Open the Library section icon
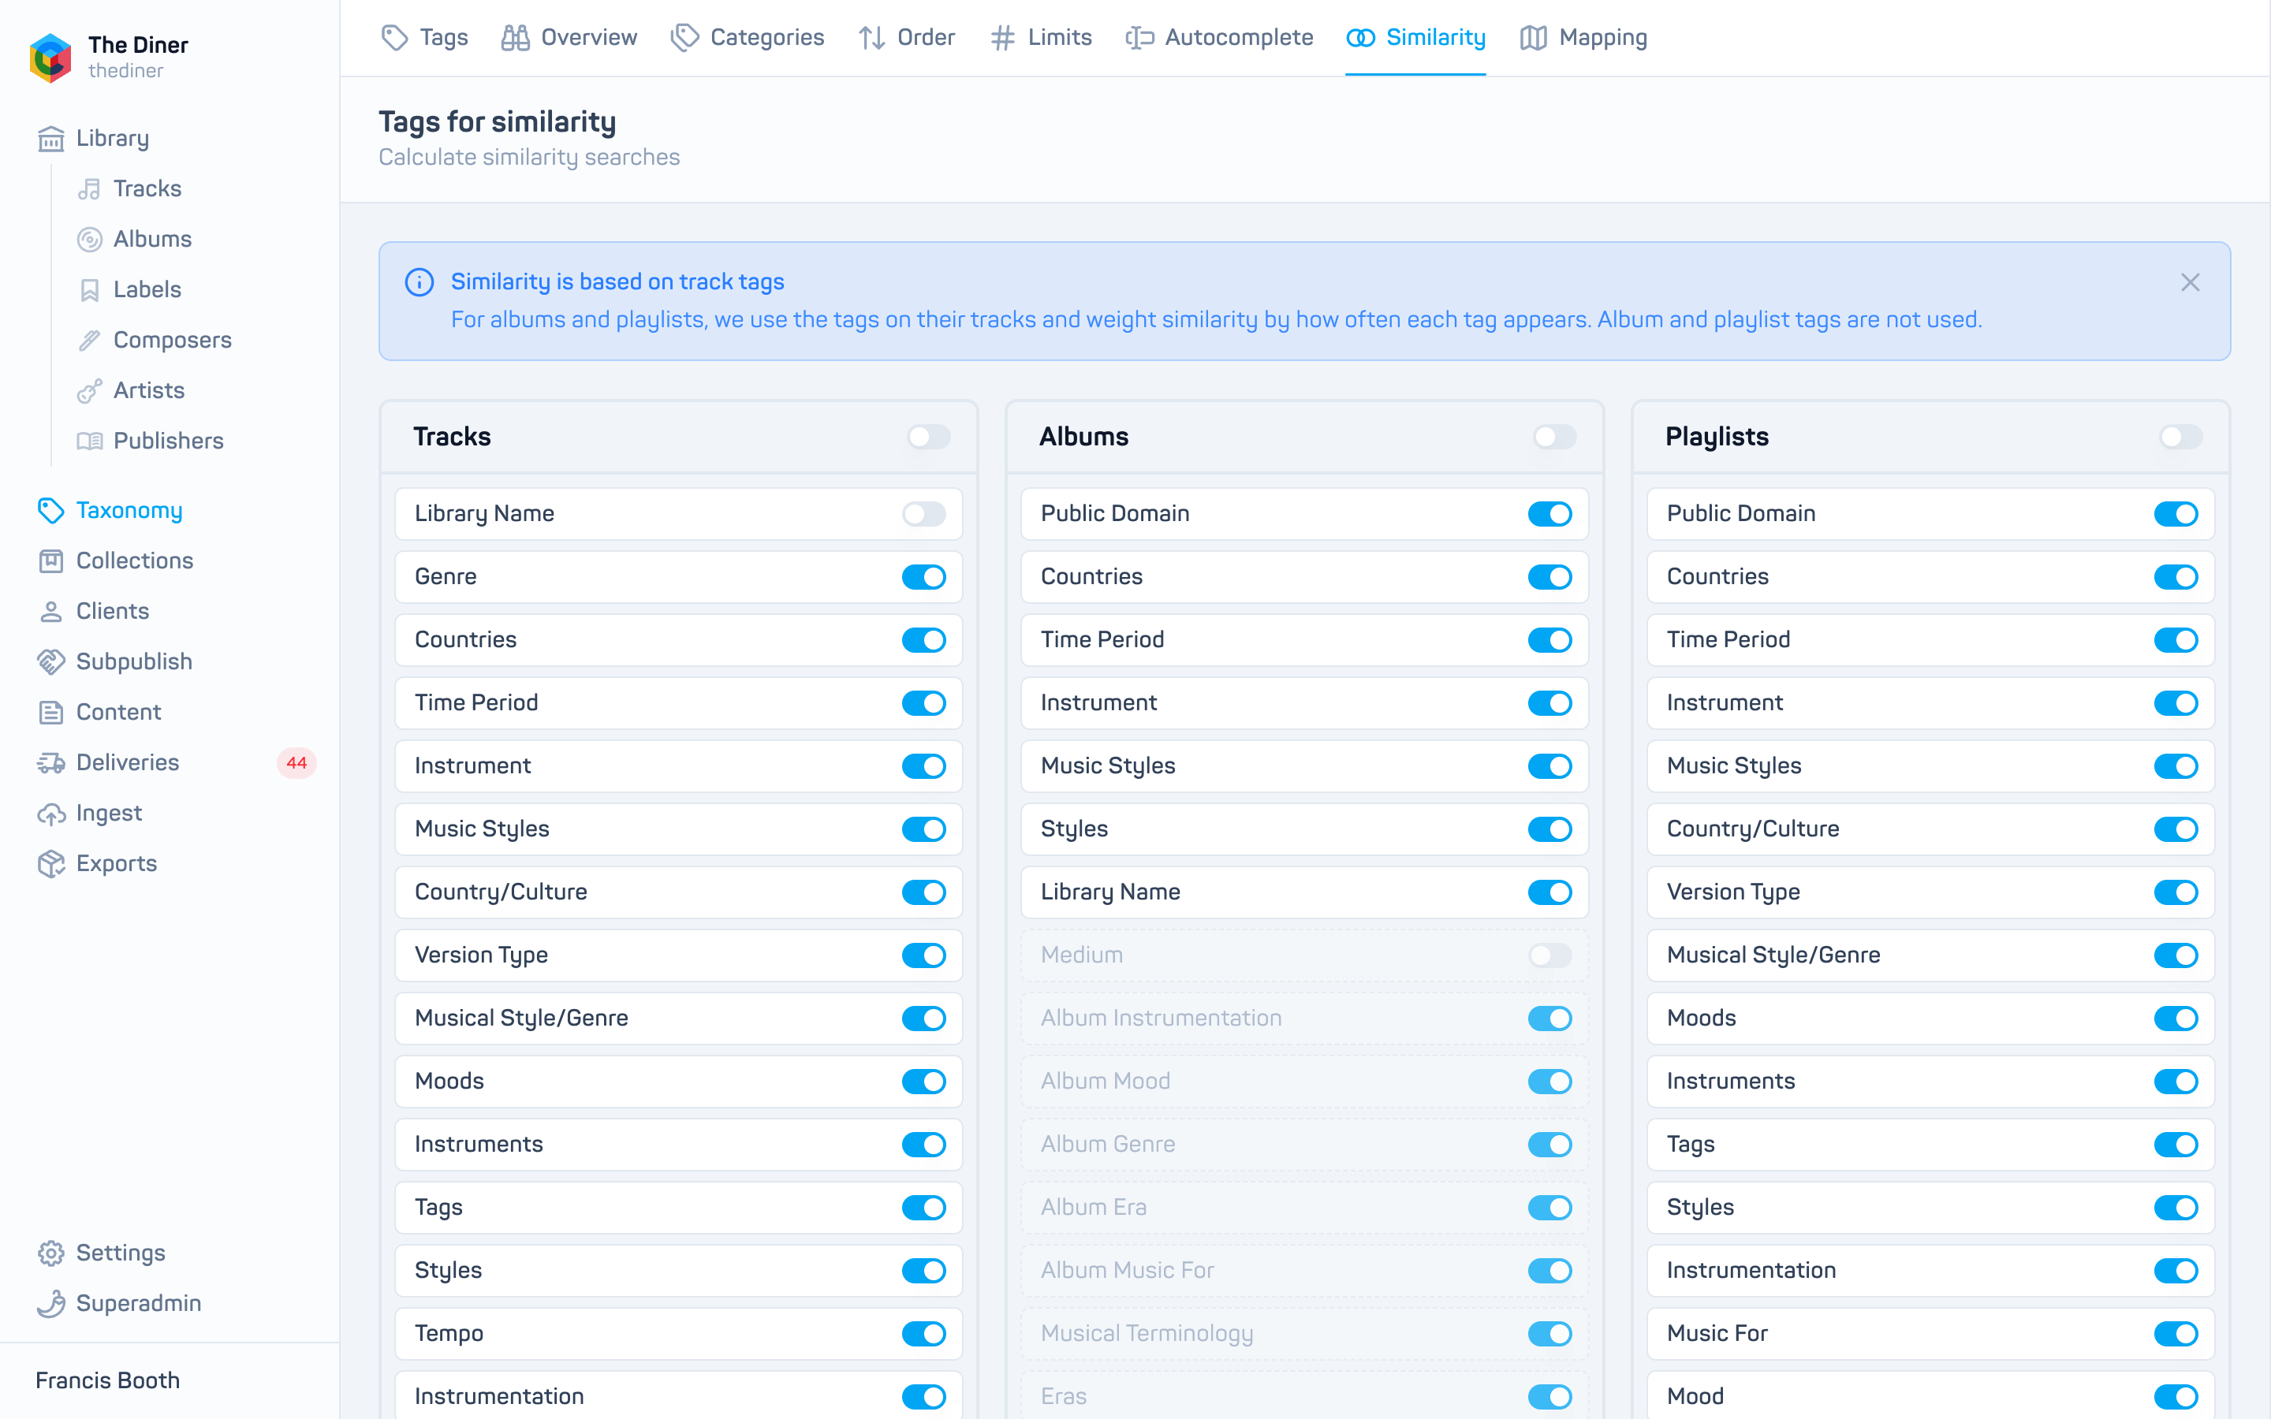 pos(50,138)
